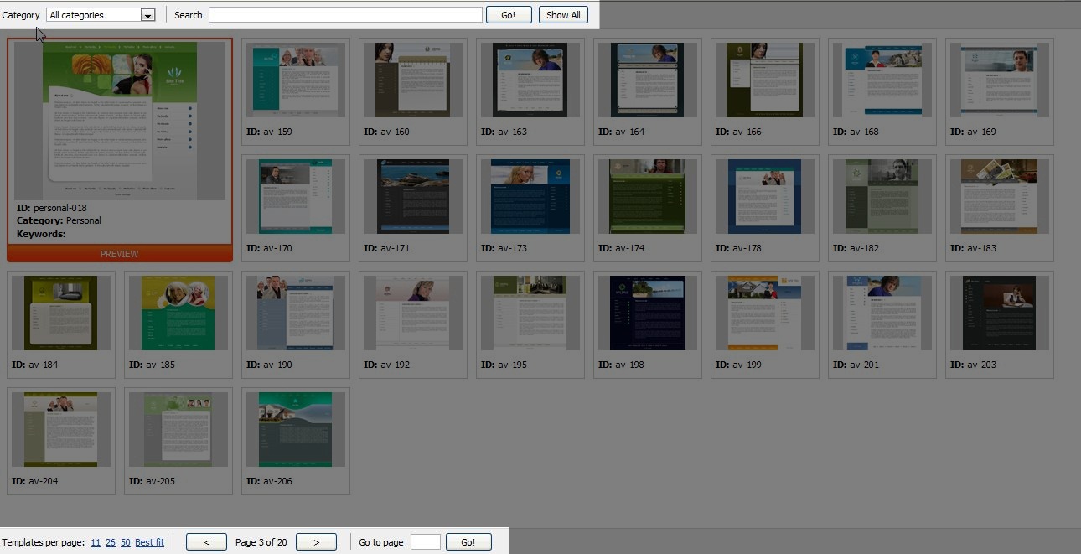Go to the previous page of templates
This screenshot has width=1081, height=554.
tap(206, 542)
